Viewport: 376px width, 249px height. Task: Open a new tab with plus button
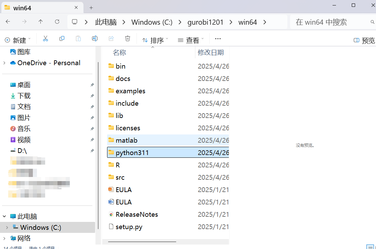(x=91, y=8)
